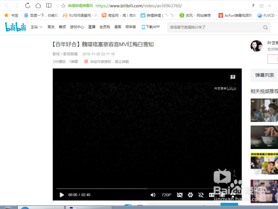Click the video title 魏璎珞富察容音MV红梅白雪知
Viewport: 278px width, 209px height.
118,44
